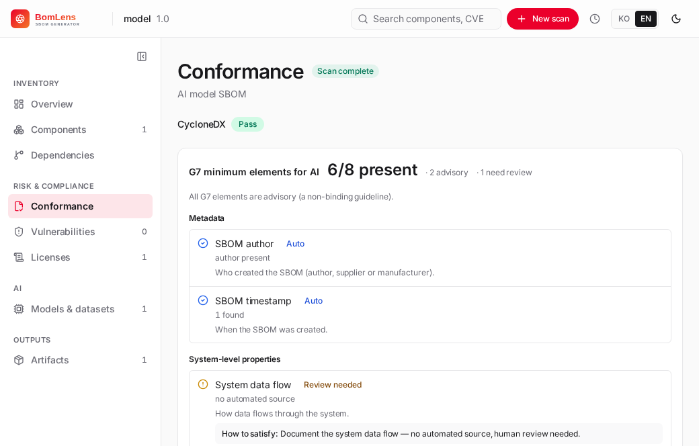
Task: Click the CycloneDX Pass badge
Action: coord(247,124)
